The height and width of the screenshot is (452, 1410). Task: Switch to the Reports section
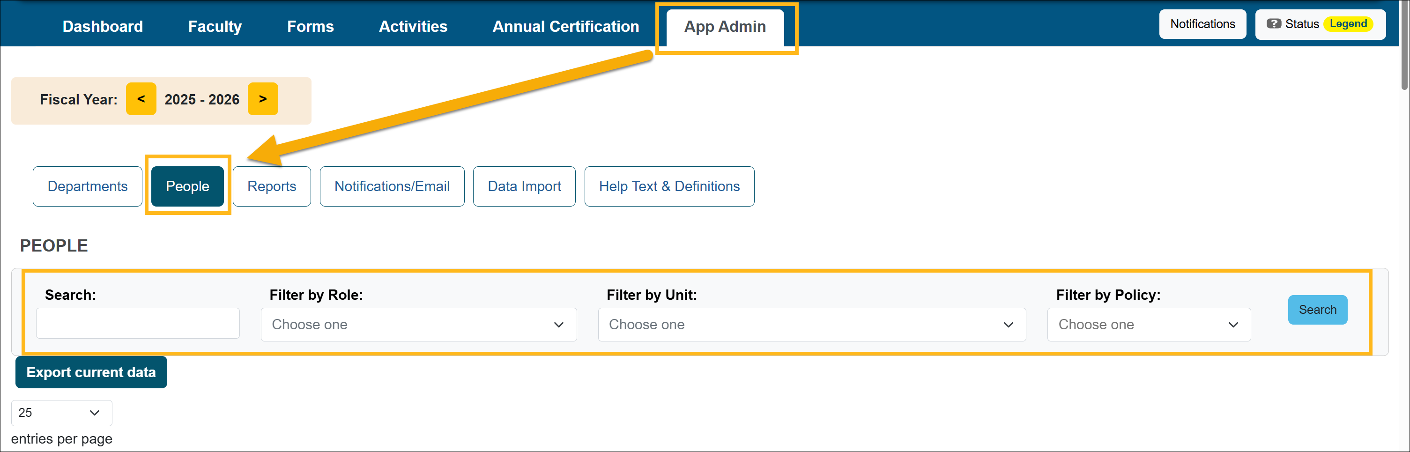pos(272,186)
